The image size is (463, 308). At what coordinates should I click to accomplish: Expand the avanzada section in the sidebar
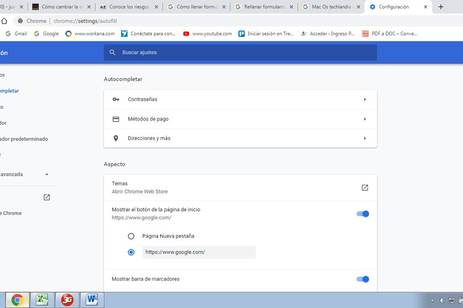(47, 174)
